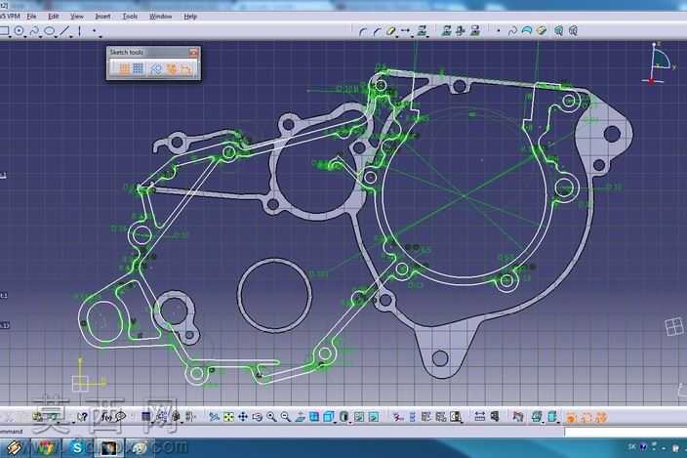Click the Zoom In magnifier icon
This screenshot has width=687, height=458.
271,417
